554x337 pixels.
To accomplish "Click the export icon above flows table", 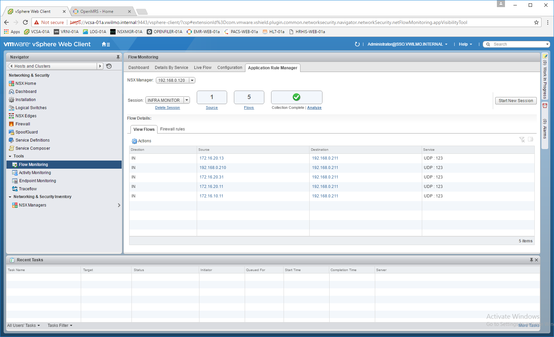I will click(x=531, y=139).
